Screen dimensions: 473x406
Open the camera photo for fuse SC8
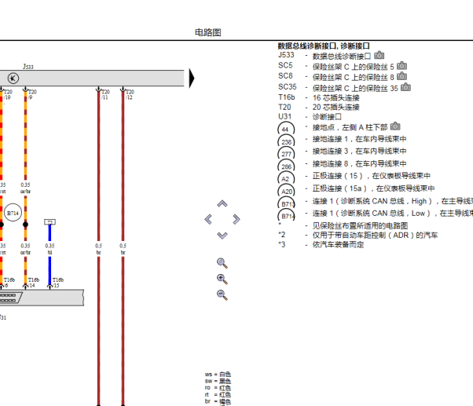click(x=401, y=76)
